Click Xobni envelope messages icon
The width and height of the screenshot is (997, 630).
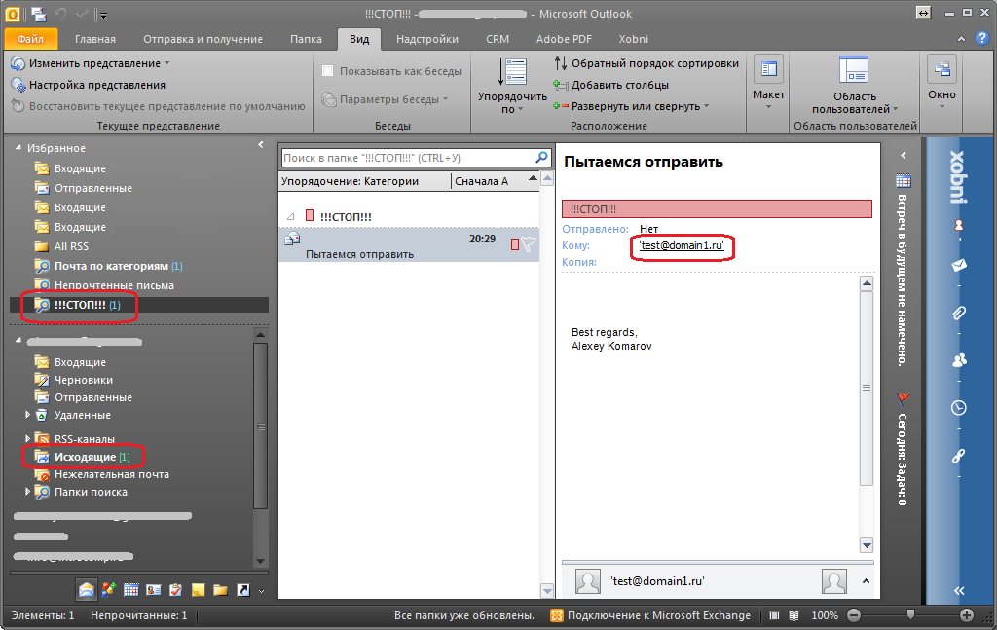959,265
